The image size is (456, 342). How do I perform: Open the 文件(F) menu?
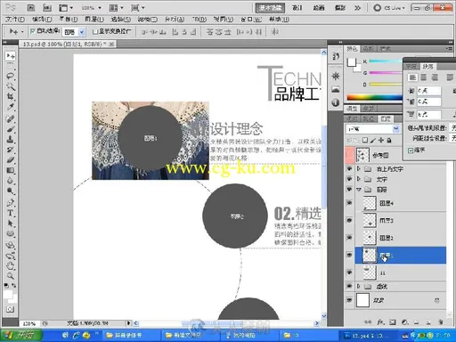(x=15, y=20)
